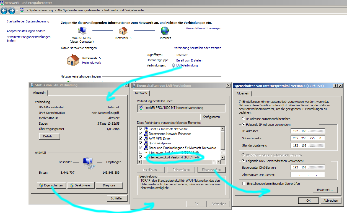Screen dimensions: 347x213
Task: Open Bereit zum Erstellen homegroup link
Action: 189,60
